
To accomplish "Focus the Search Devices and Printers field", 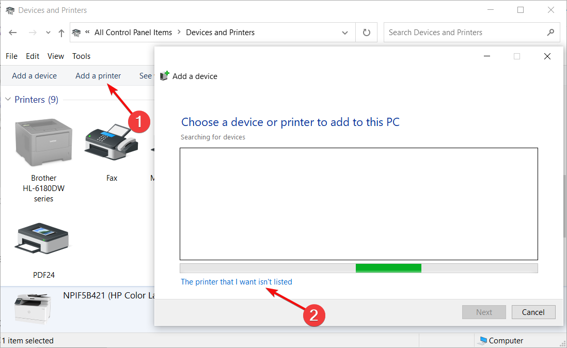I will tap(465, 33).
